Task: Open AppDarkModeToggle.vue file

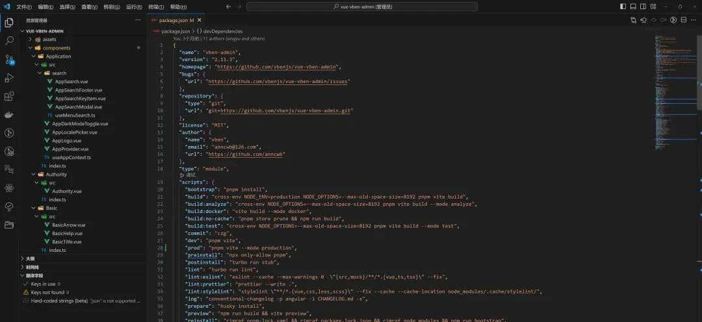Action: pyautogui.click(x=80, y=124)
